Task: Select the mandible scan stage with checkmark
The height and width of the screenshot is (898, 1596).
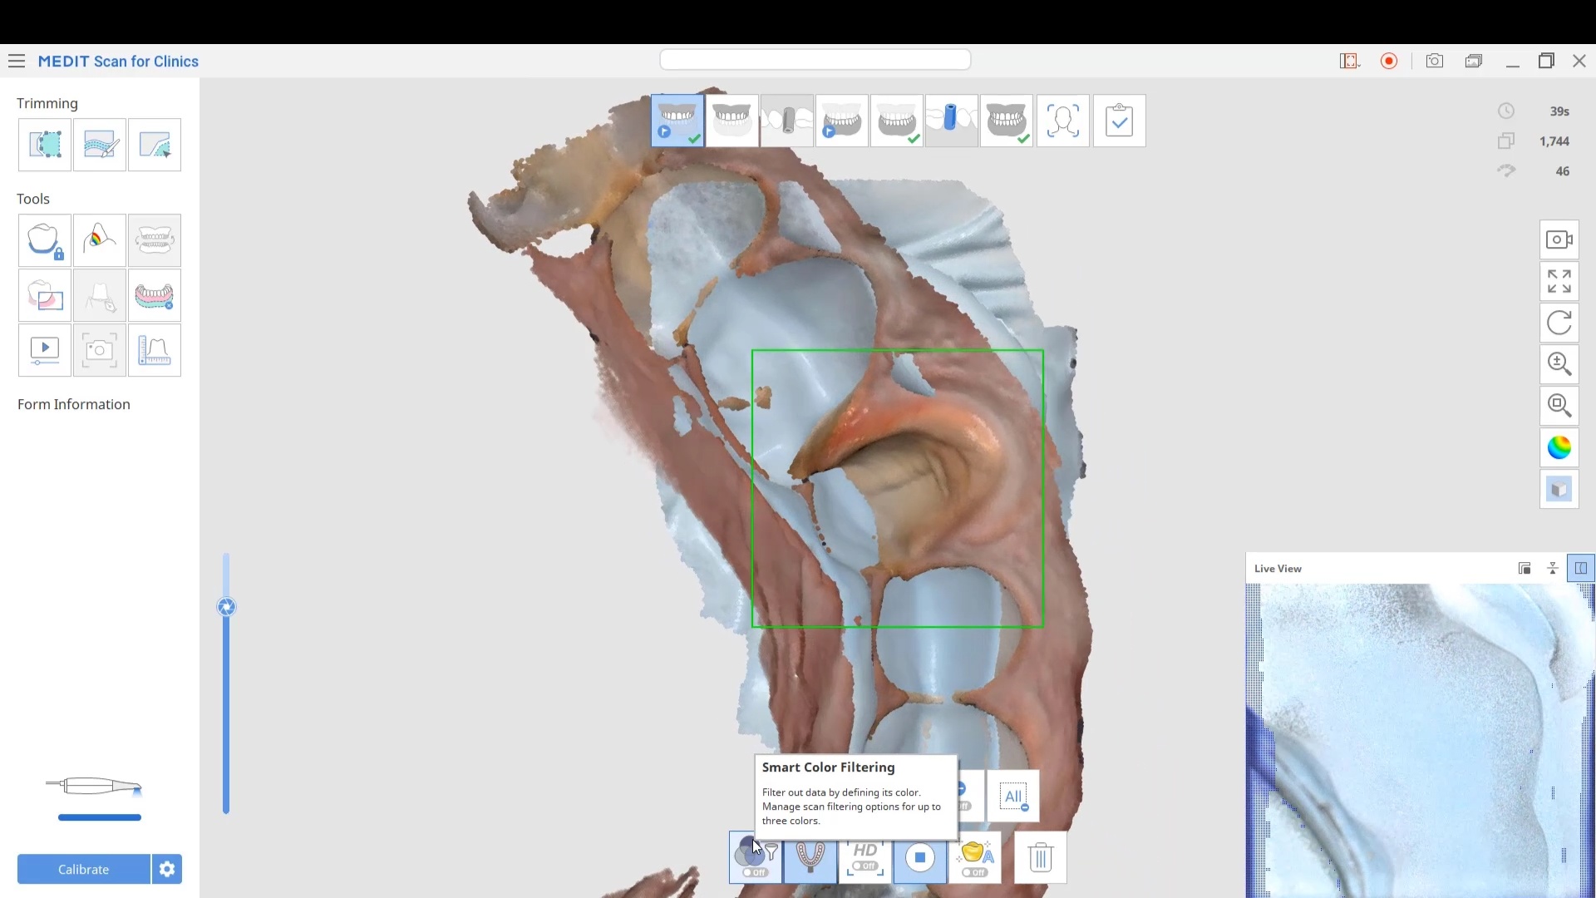Action: point(897,121)
